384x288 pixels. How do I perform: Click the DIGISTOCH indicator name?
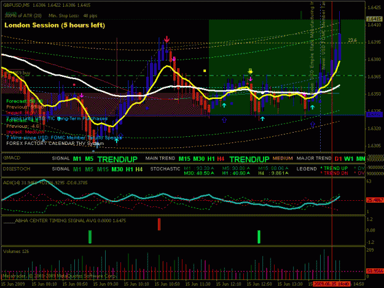[x=17, y=169]
